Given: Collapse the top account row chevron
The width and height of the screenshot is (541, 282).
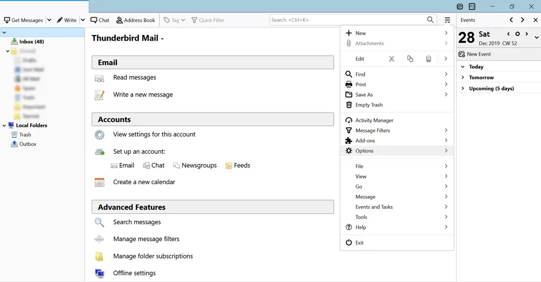Looking at the screenshot, I should click(4, 32).
